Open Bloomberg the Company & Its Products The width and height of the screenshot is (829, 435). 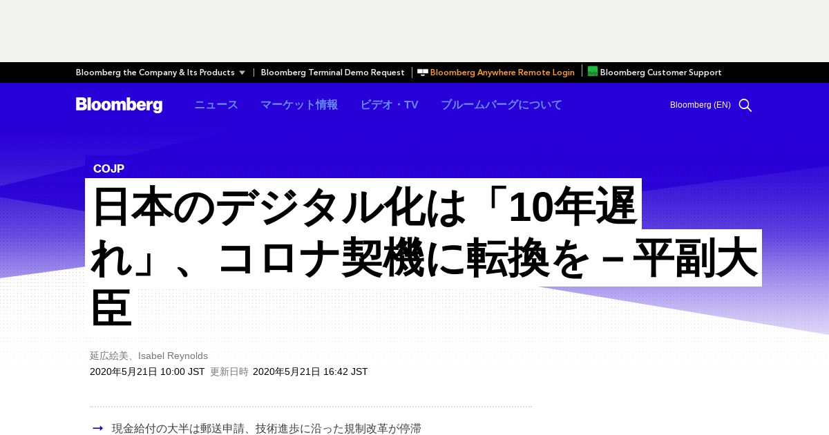point(155,72)
